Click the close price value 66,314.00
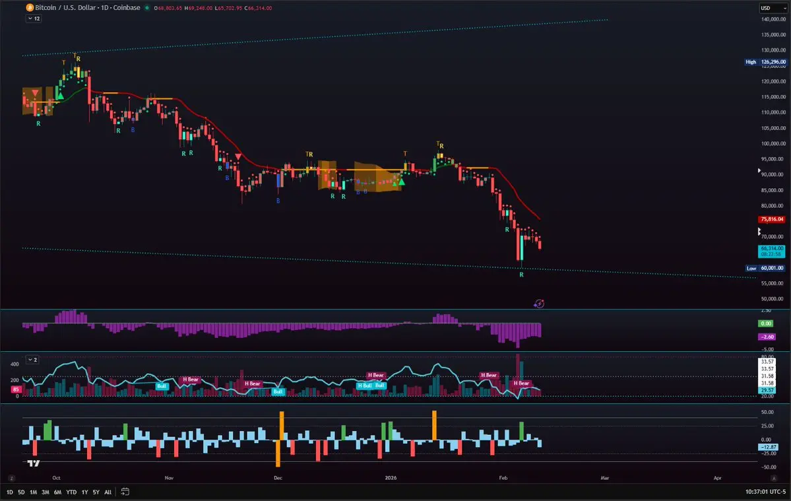 click(259, 8)
